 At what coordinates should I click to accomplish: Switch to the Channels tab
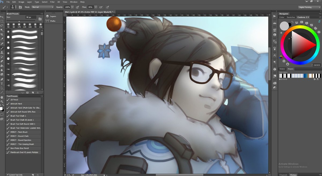click(x=283, y=175)
